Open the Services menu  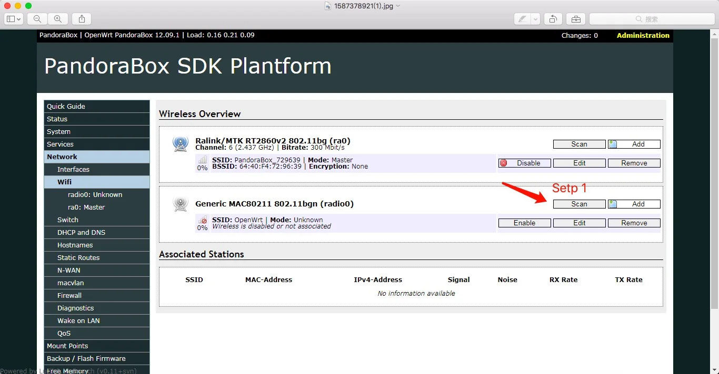pos(97,144)
